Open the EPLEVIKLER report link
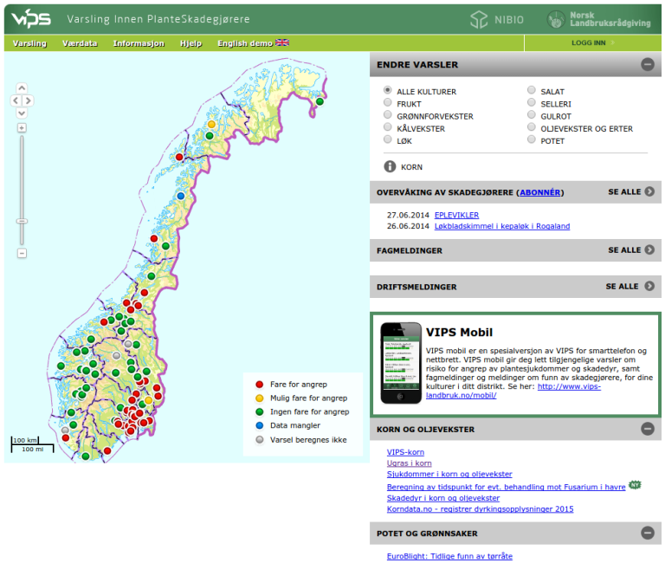Viewport: 665px width, 563px height. (456, 215)
